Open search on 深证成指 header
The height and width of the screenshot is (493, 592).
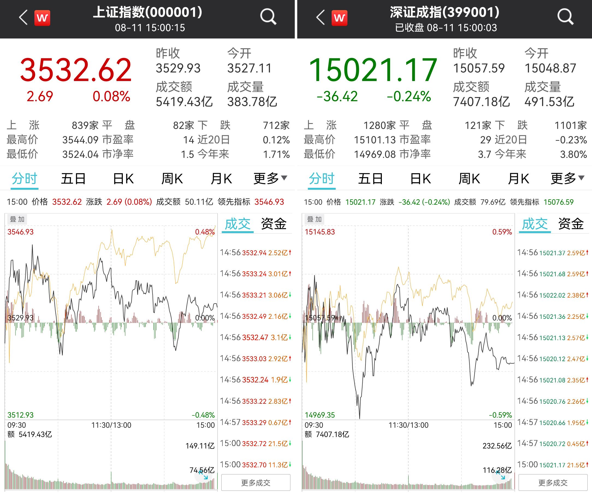pos(565,17)
